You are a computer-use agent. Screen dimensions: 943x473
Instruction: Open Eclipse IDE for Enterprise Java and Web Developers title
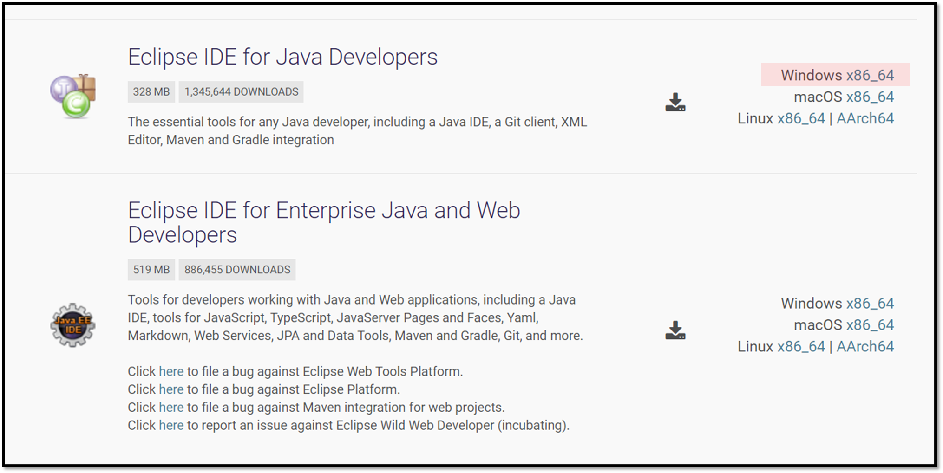(x=324, y=222)
